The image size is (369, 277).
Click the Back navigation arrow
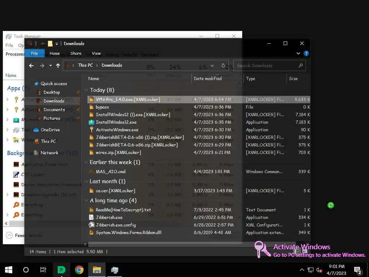[31, 66]
